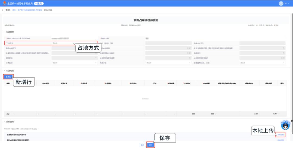Click the user avatar icon
The width and height of the screenshot is (293, 148).
click(x=281, y=4)
